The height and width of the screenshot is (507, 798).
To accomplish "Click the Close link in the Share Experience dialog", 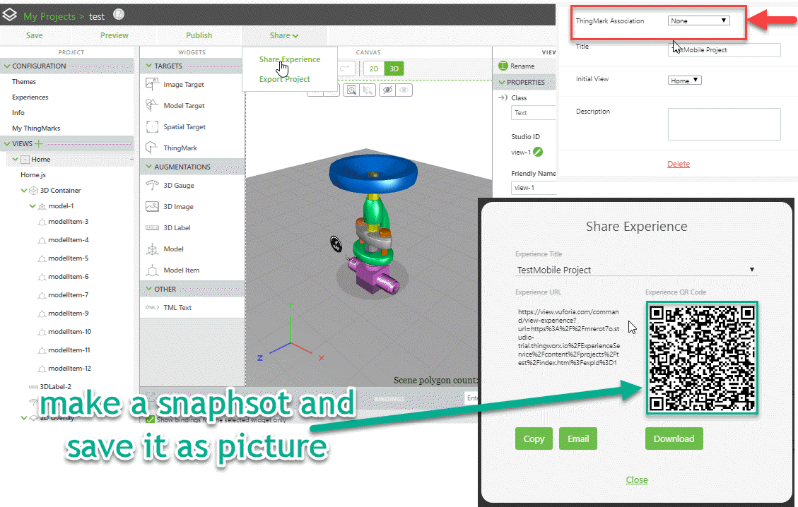I will coord(637,479).
